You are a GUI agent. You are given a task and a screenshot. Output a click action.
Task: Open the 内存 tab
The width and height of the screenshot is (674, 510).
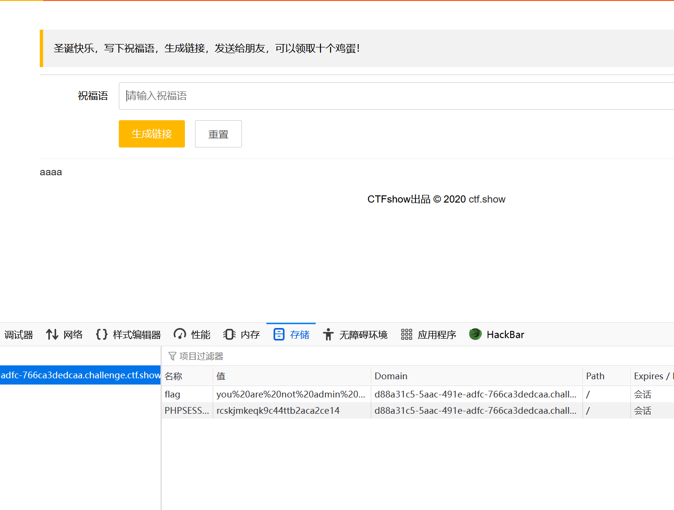point(250,335)
